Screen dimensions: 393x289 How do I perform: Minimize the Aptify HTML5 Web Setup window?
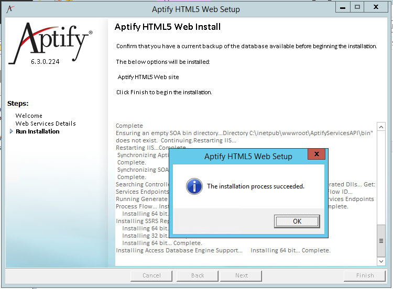point(343,7)
